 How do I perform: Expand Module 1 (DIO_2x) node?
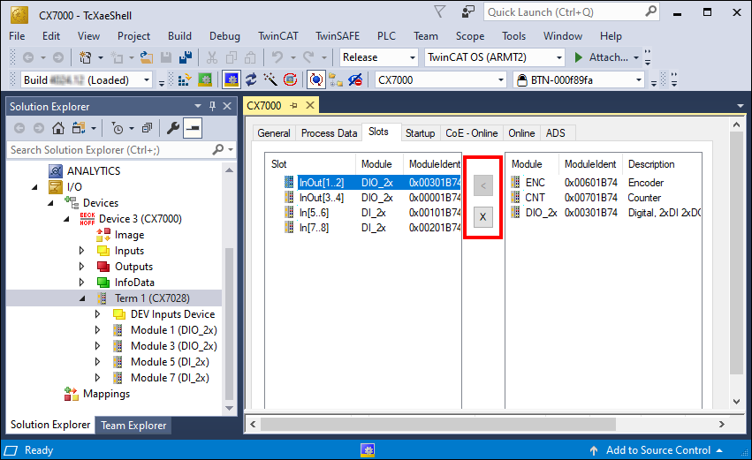(97, 330)
